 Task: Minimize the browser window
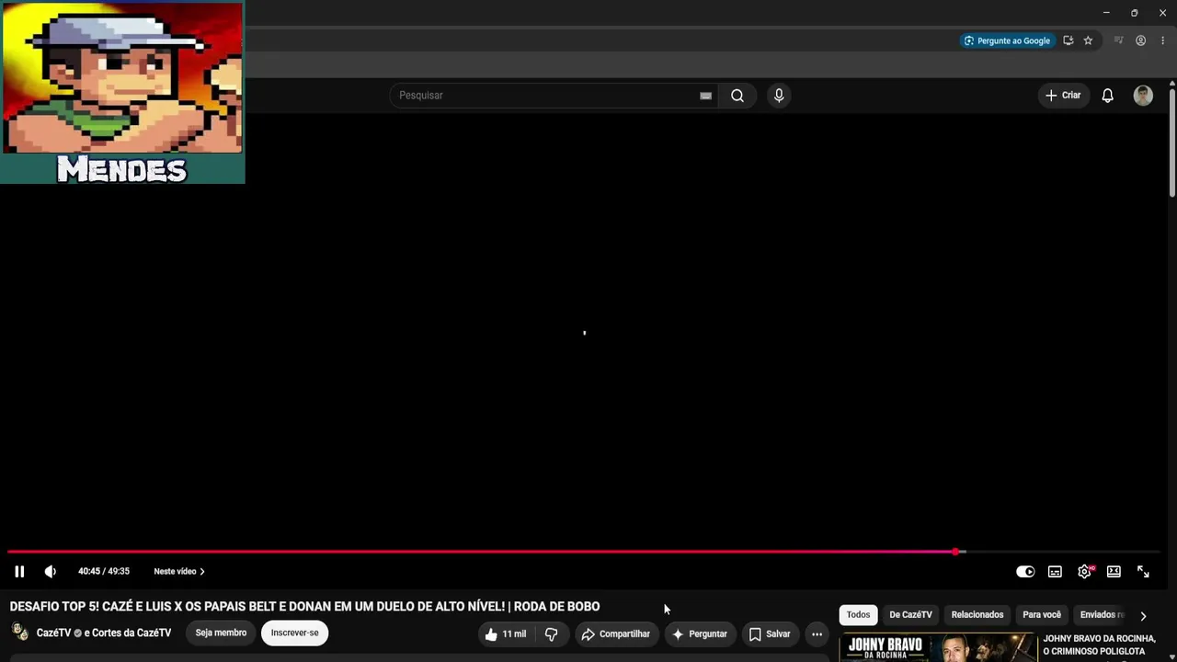(x=1106, y=13)
